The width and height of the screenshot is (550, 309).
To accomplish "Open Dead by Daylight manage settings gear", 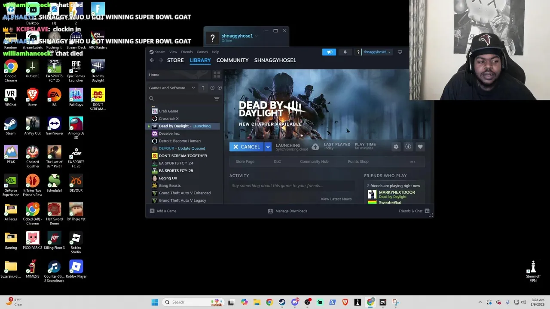I will point(396,147).
